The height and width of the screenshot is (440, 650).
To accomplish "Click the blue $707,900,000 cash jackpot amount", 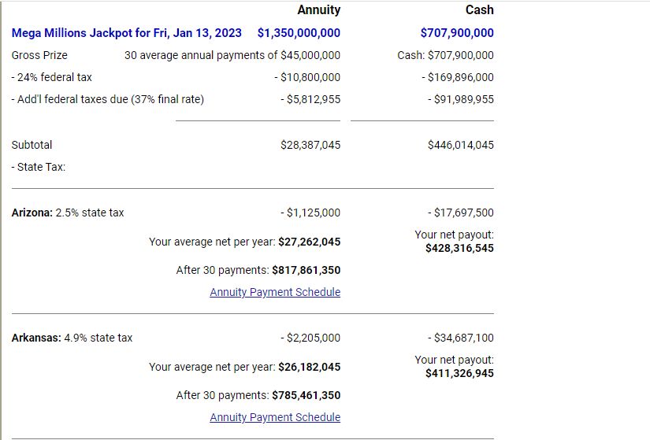I will (457, 33).
